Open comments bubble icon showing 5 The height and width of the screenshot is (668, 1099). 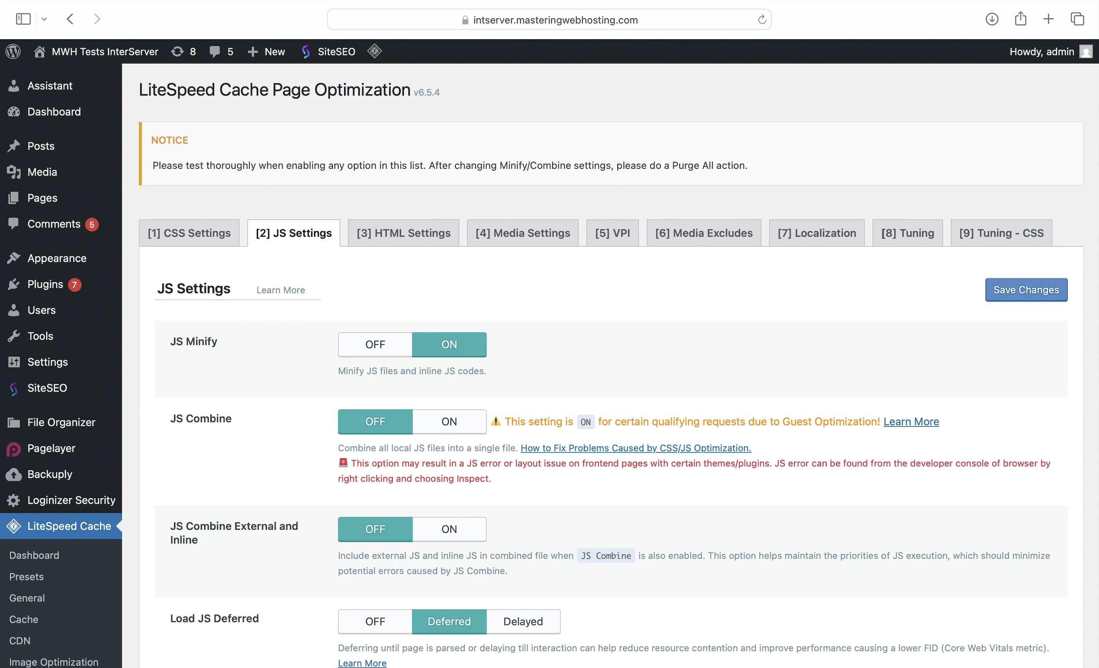pos(221,51)
